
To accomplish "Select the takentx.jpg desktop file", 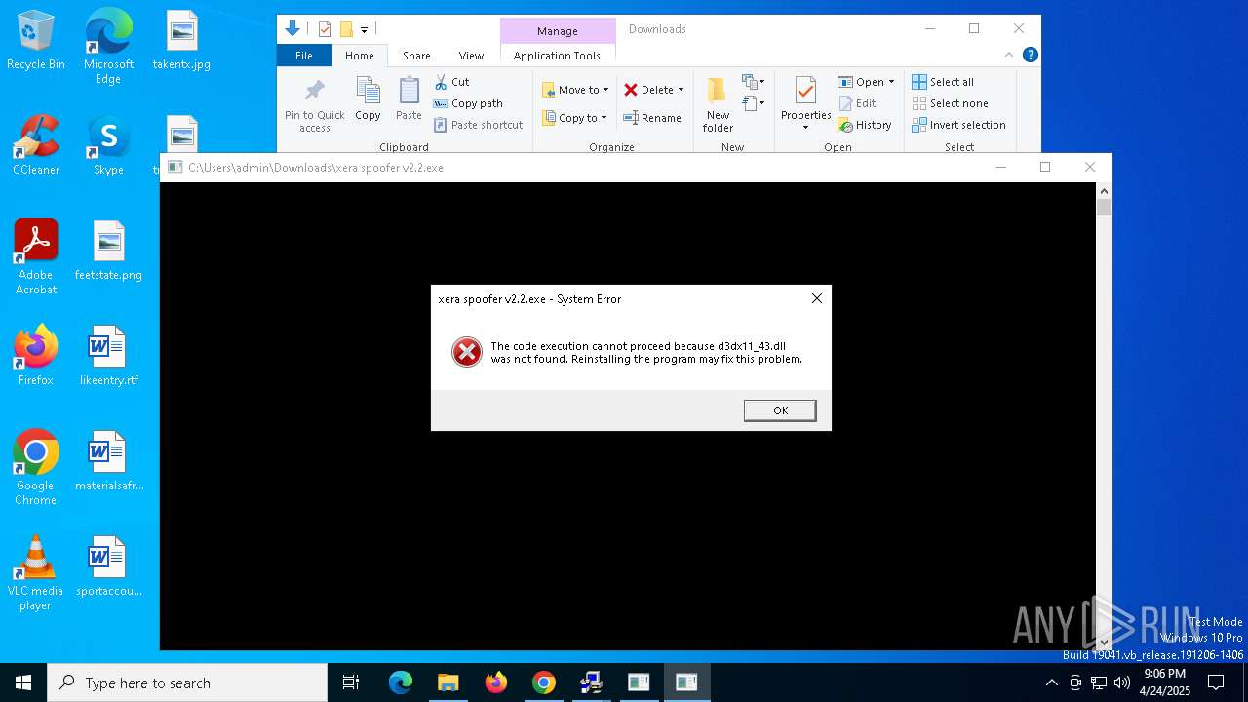I will pos(181,41).
